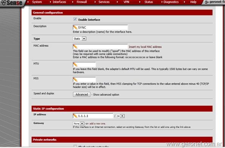The image size is (225, 148).
Task: Open the Interfaces menu
Action: [59, 2]
